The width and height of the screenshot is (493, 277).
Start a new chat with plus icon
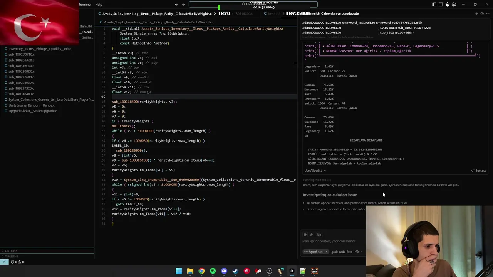pyautogui.click(x=476, y=13)
